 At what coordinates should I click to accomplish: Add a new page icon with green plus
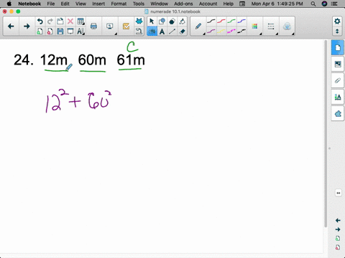pos(40,32)
